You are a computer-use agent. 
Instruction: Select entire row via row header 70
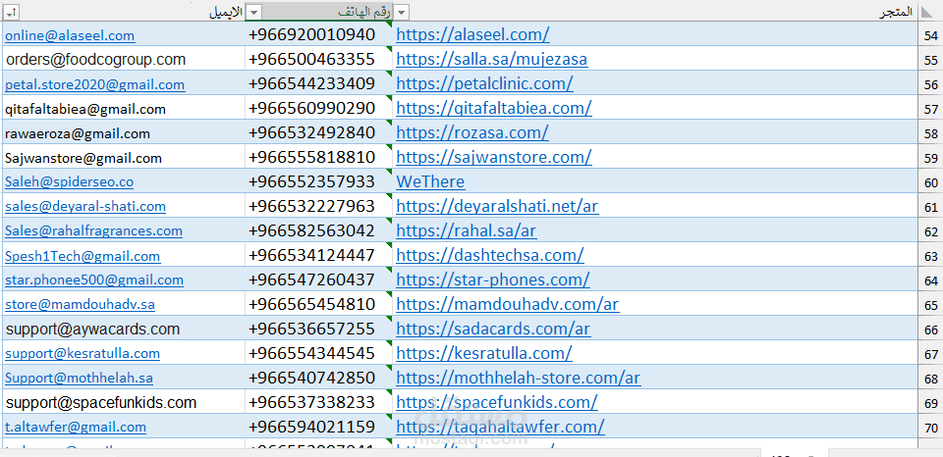click(x=931, y=428)
